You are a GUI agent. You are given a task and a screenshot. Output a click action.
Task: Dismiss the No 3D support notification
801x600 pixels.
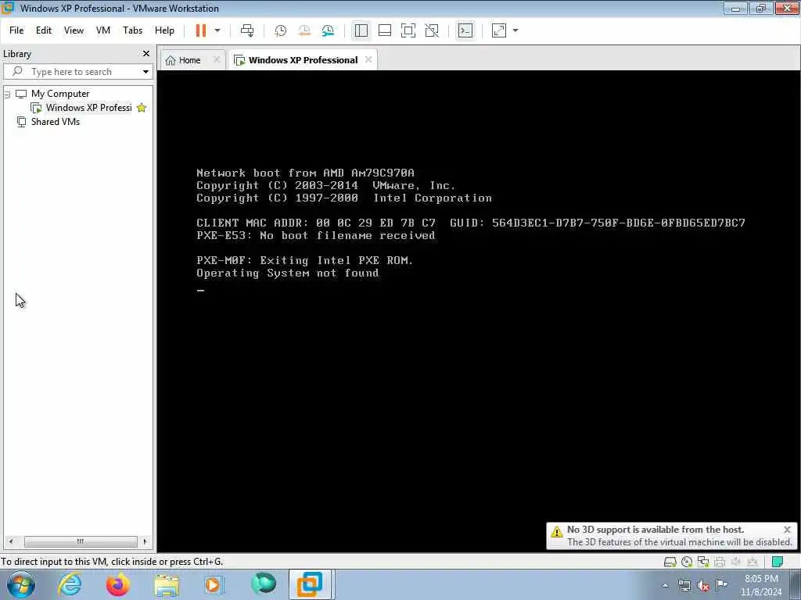click(x=787, y=530)
